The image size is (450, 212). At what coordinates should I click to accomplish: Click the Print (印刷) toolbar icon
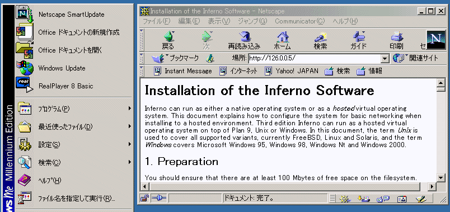pos(397,40)
